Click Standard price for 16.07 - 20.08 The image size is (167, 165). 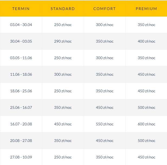tap(63, 124)
